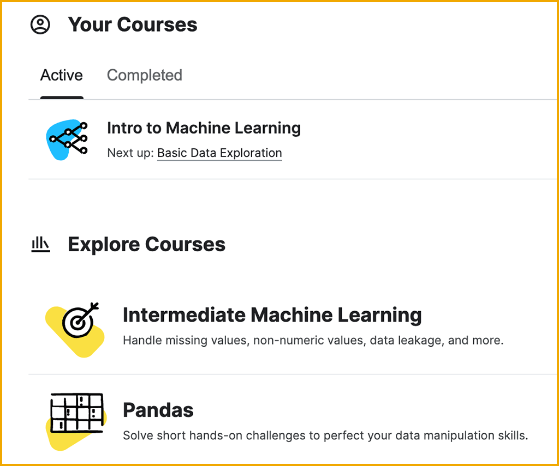Click the 'Solve short hands-on challenges' description
The width and height of the screenshot is (559, 466).
point(325,435)
